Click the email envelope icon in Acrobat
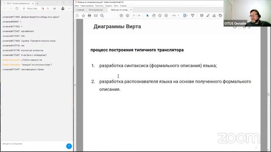This screenshot has height=152, width=271. pos(96,16)
